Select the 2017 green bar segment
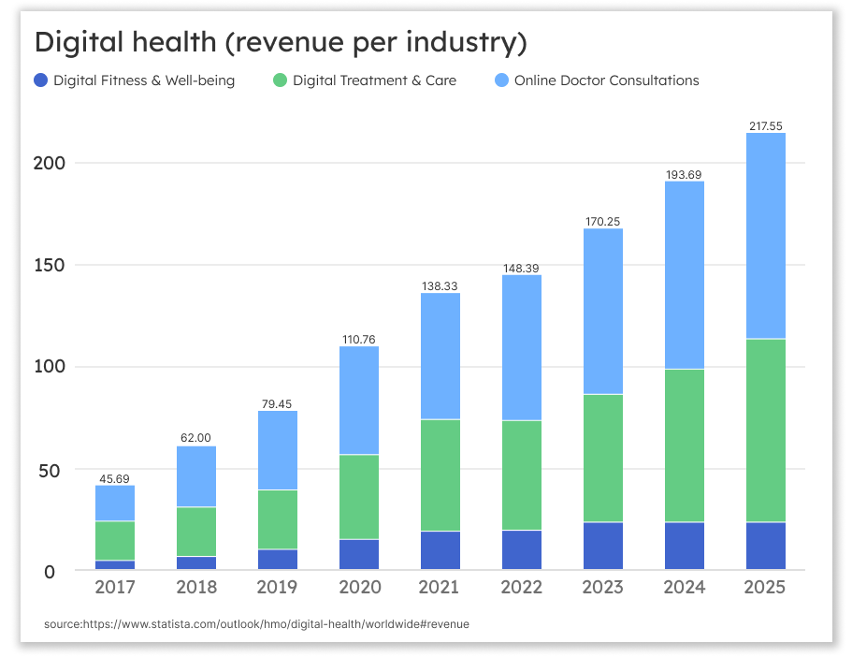The width and height of the screenshot is (852, 657). pos(115,541)
